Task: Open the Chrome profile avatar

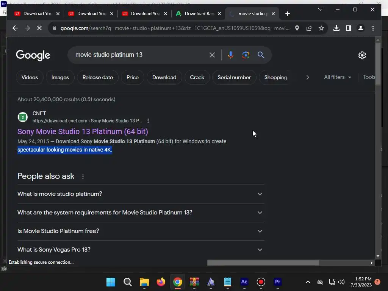Action: [x=361, y=28]
